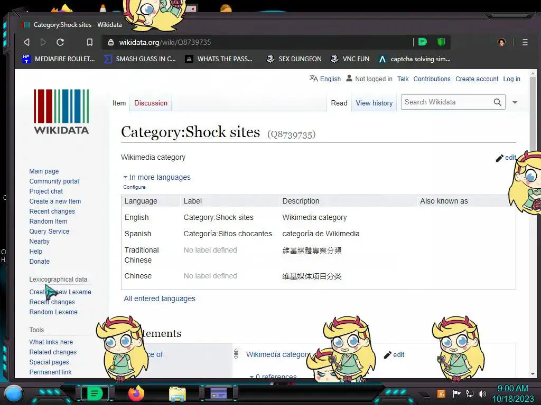Open Firefox from taskbar
This screenshot has width=541, height=405.
coord(136,393)
